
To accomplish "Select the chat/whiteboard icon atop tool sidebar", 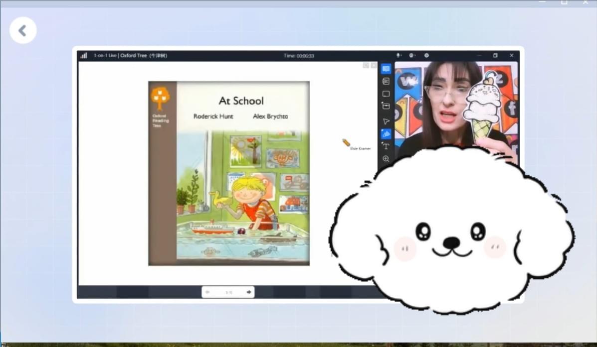I will pyautogui.click(x=386, y=69).
